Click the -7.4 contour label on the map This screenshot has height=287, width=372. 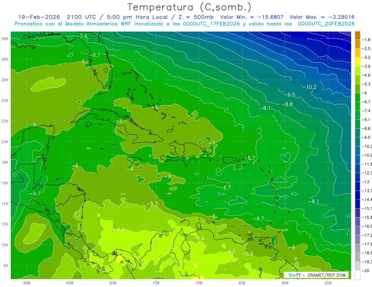coord(82,37)
